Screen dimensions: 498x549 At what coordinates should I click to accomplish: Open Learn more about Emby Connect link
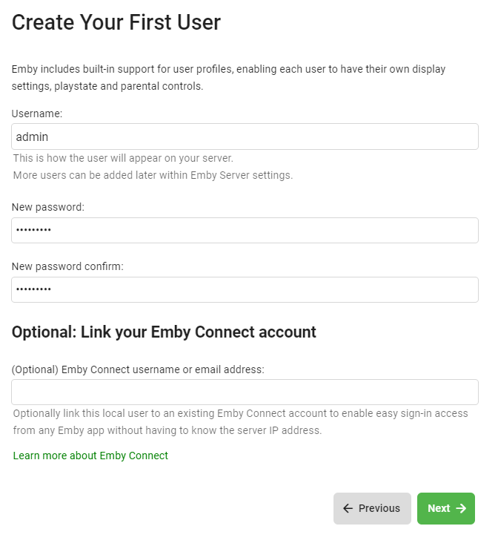[x=90, y=456]
